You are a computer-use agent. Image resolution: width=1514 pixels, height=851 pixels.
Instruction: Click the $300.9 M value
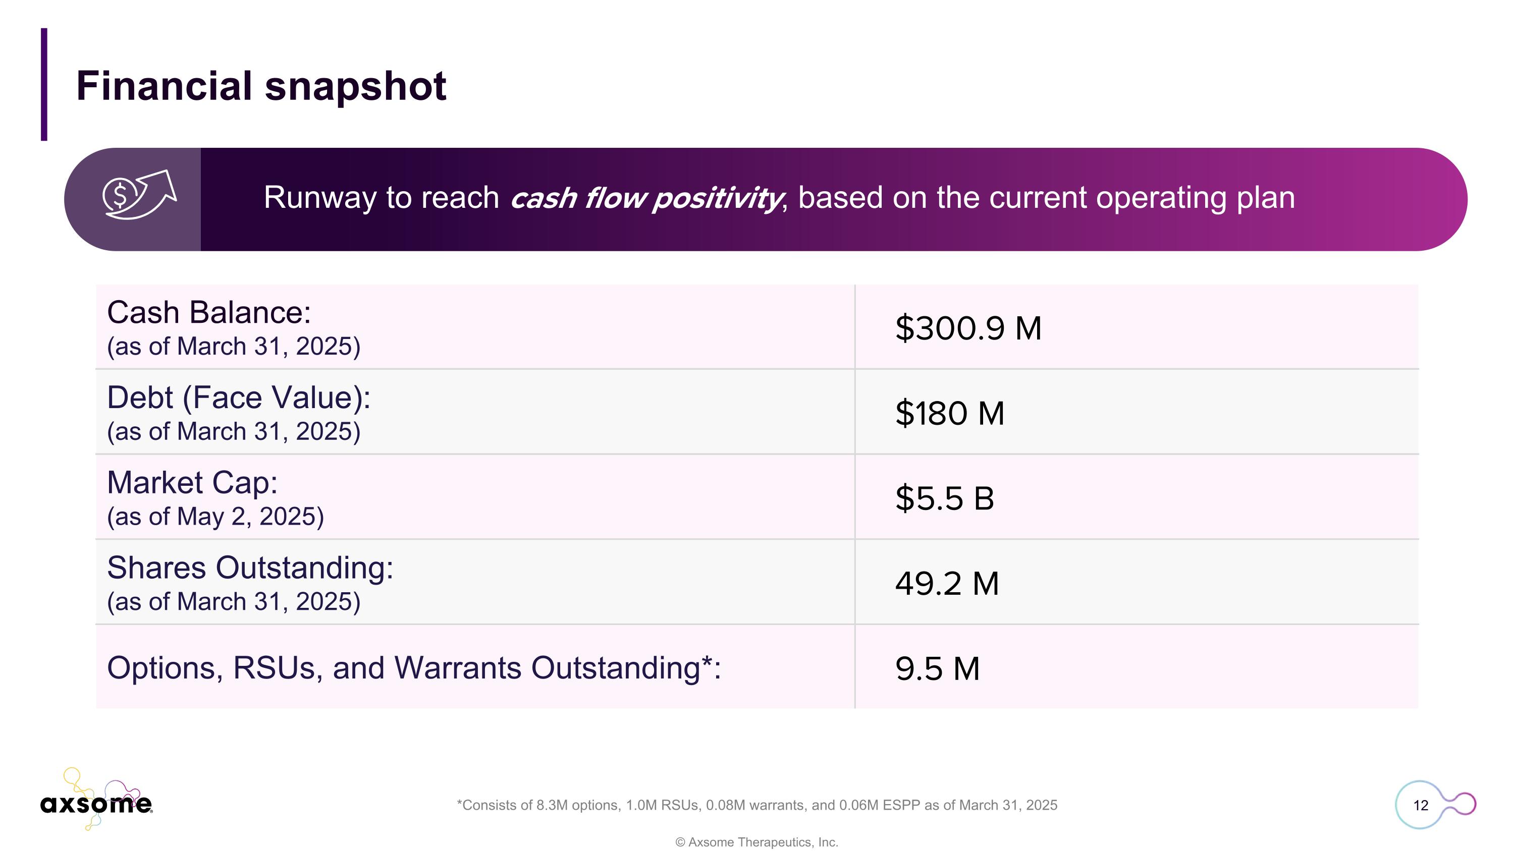tap(967, 328)
